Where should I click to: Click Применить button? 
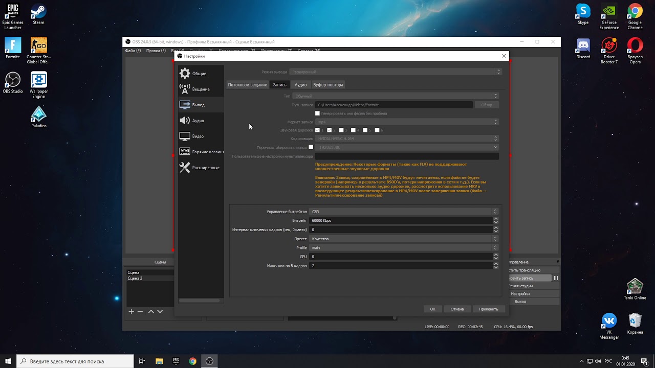tap(489, 309)
